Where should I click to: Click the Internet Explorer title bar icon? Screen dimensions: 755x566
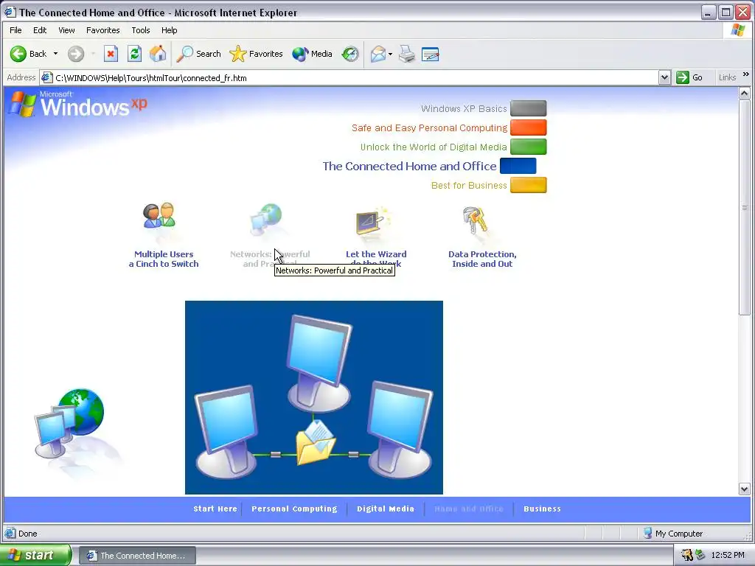(10, 12)
